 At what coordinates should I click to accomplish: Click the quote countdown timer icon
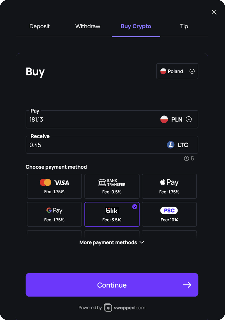[x=186, y=158]
